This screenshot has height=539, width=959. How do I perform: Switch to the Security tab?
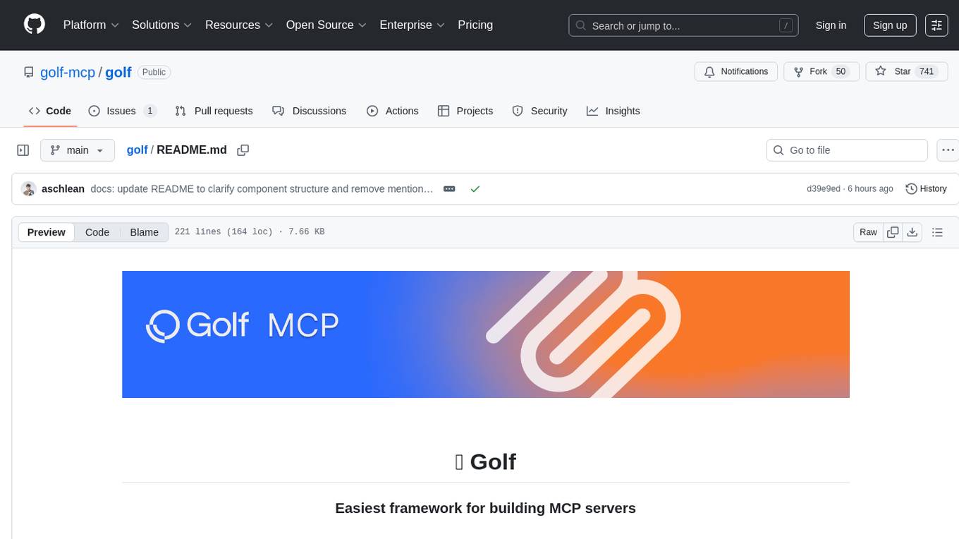539,111
